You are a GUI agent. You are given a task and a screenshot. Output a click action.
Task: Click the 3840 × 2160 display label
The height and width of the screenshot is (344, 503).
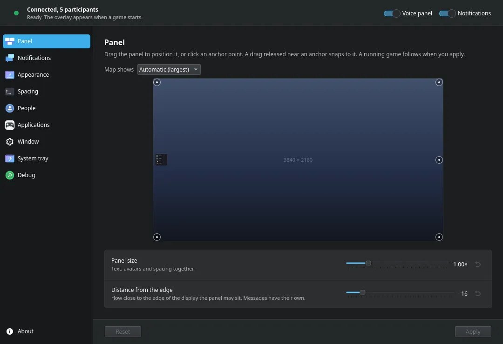coord(298,160)
